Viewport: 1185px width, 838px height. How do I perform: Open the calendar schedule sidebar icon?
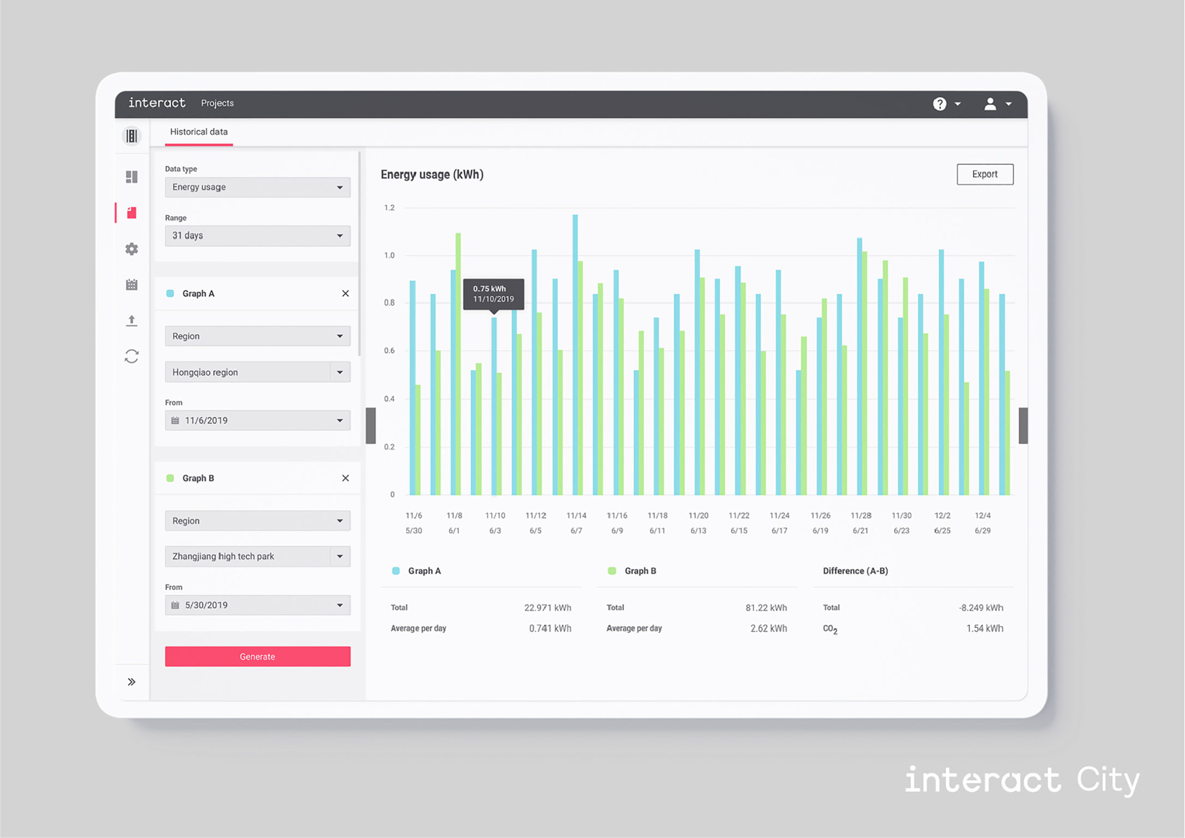click(131, 285)
